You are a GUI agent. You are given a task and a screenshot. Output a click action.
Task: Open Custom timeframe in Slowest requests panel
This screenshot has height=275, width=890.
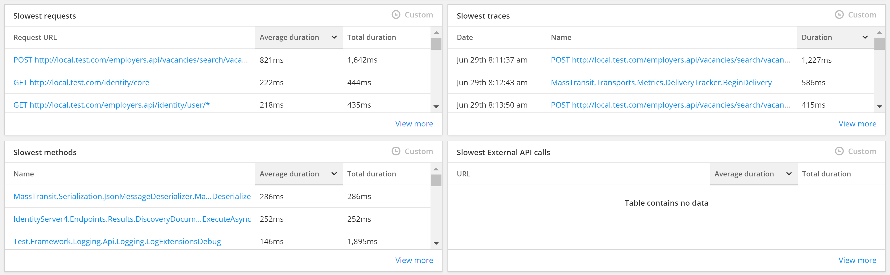coord(418,15)
